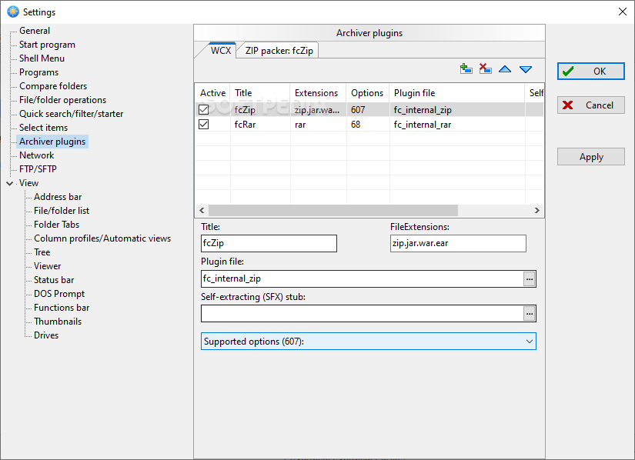Viewport: 635px width, 460px height.
Task: Click the plugin list horizontal scrollbar thumb
Action: (333, 210)
